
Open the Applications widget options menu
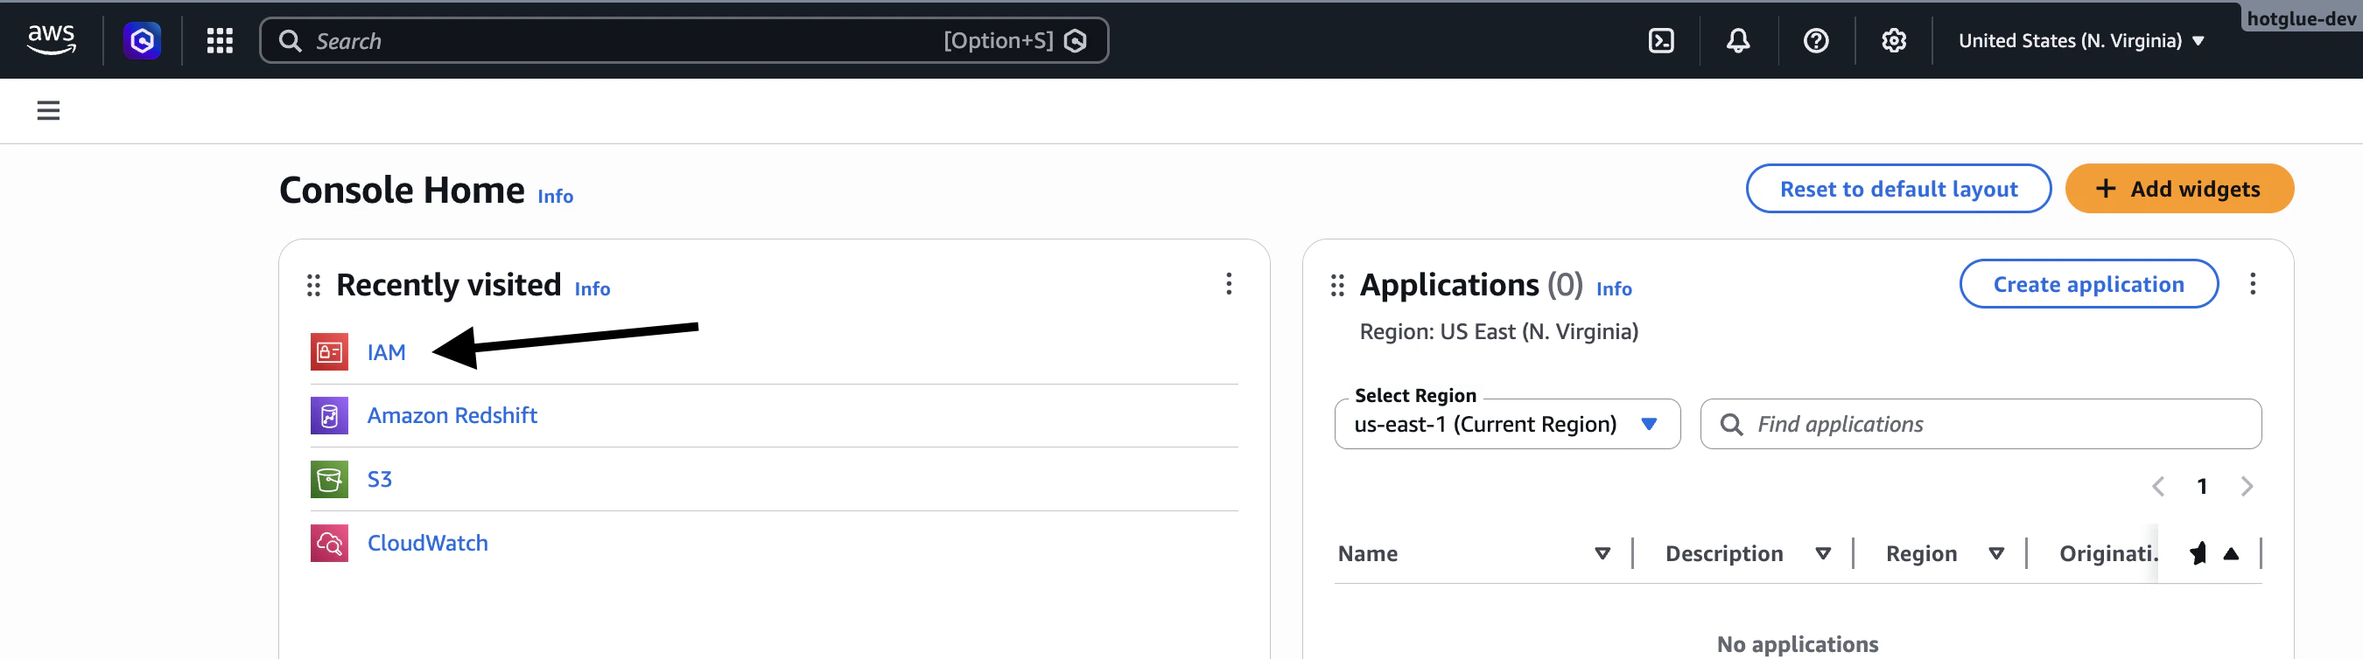[x=2252, y=284]
